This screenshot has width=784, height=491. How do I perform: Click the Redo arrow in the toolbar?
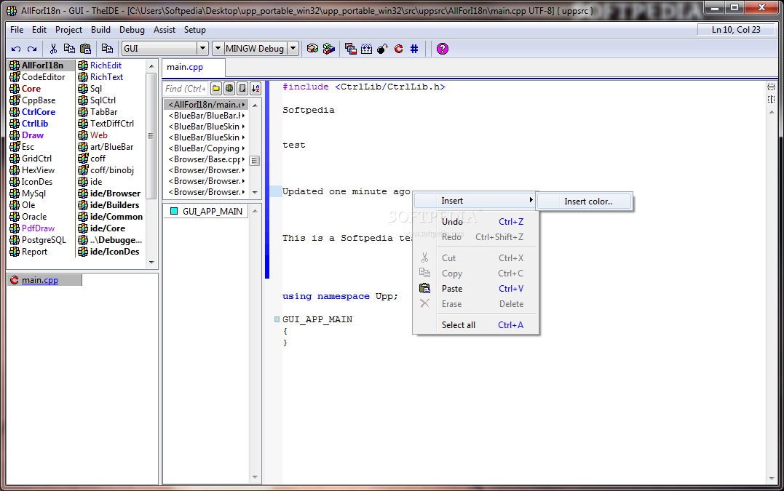click(32, 49)
